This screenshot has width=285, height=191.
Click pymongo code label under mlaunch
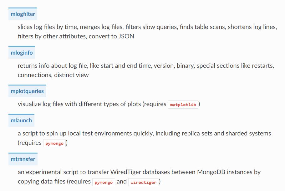coord(54,144)
